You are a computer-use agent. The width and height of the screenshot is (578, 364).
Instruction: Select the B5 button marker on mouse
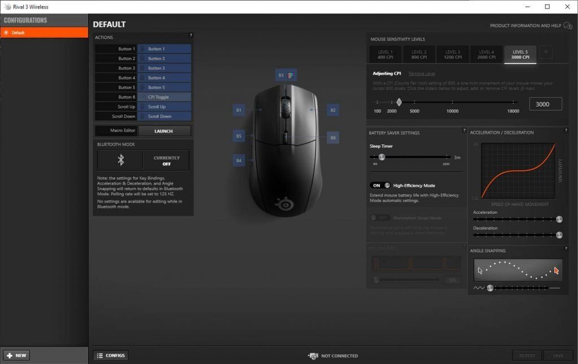pos(239,136)
